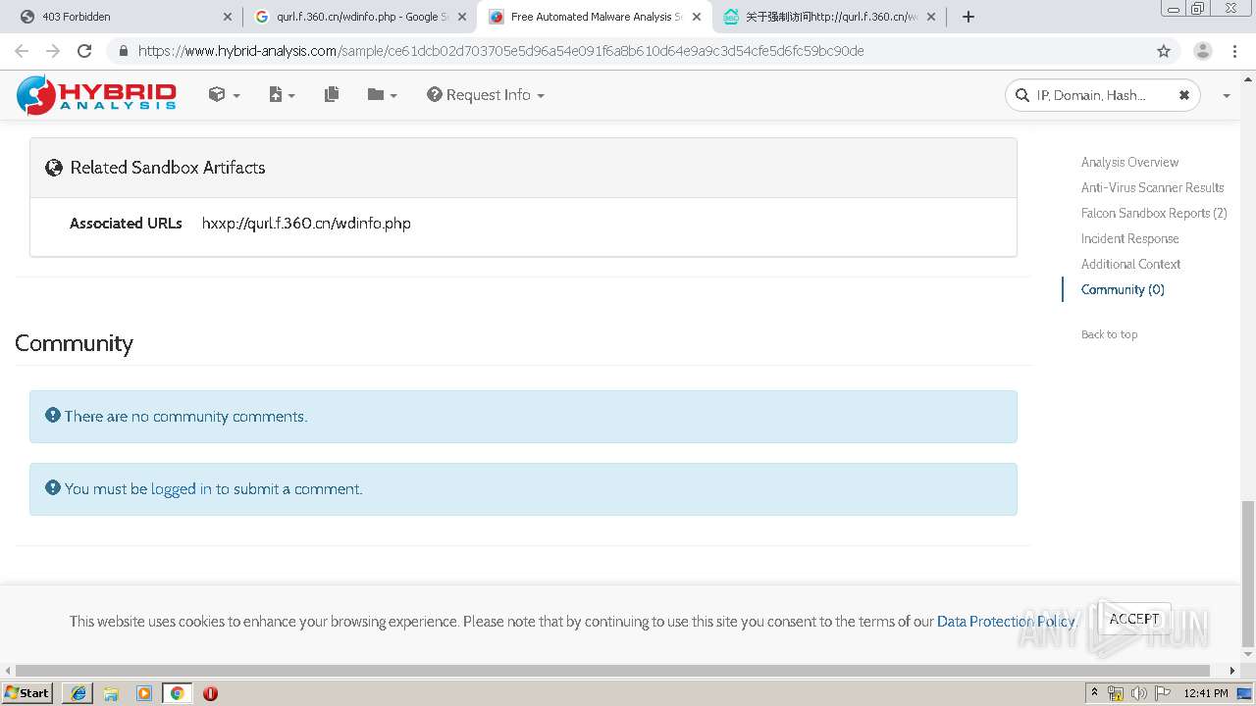
Task: Open the folder dropdown in navbar
Action: pos(382,94)
